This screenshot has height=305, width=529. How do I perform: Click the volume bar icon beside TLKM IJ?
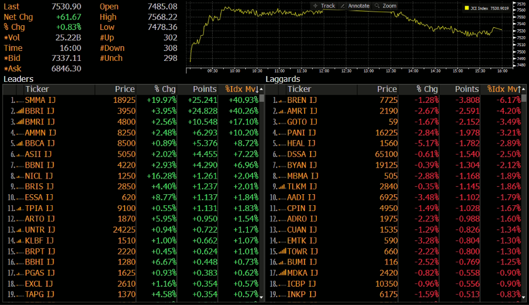click(282, 186)
